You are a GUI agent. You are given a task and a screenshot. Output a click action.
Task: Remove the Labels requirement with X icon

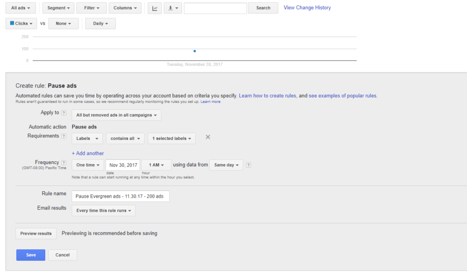pyautogui.click(x=208, y=137)
